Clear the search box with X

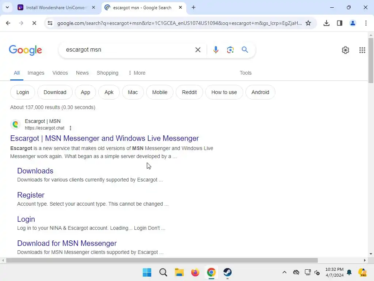pos(198,50)
